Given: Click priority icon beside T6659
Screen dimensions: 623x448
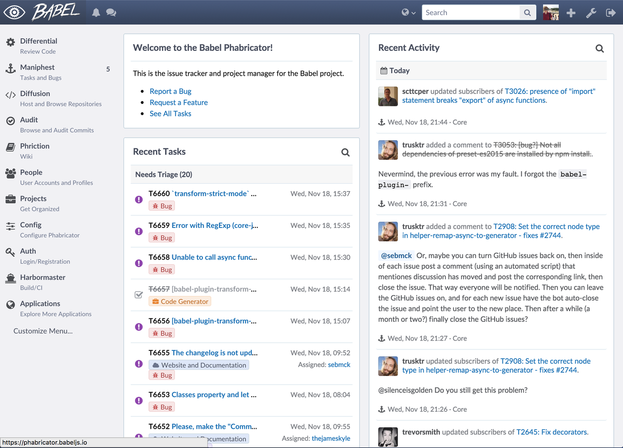Looking at the screenshot, I should [x=139, y=231].
